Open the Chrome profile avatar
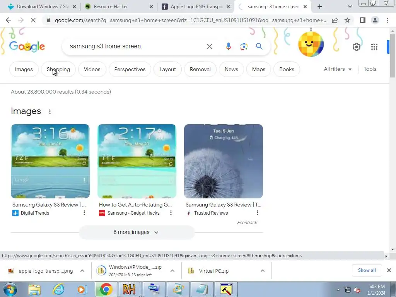The image size is (396, 297). click(x=375, y=20)
